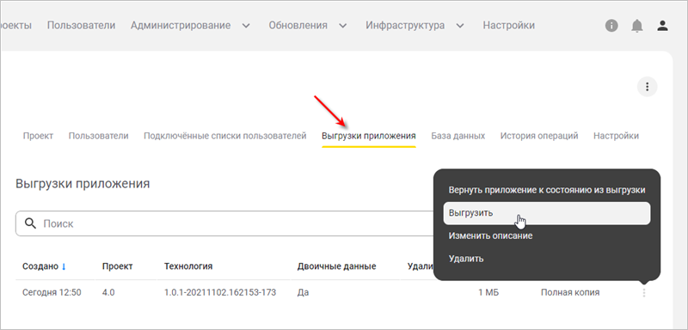The image size is (688, 330).
Task: Select the 1 МБ size cell
Action: (x=488, y=292)
